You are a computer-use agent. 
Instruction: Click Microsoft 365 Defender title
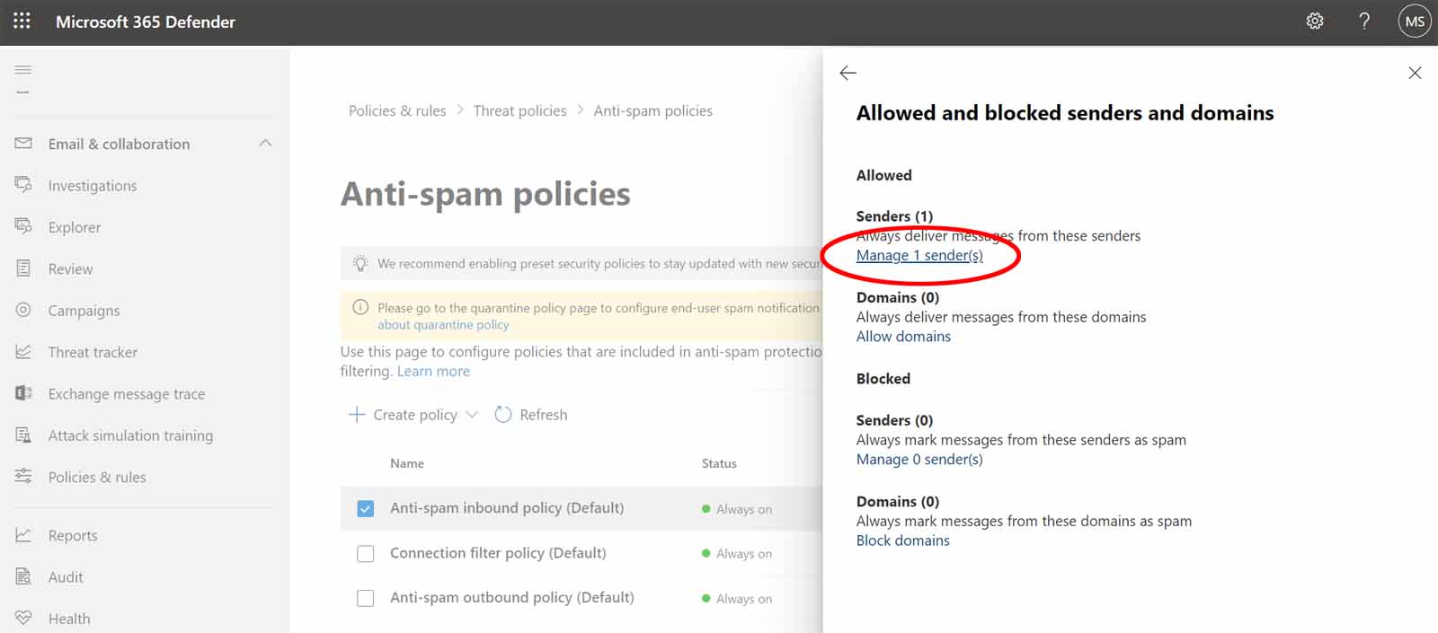click(x=146, y=22)
